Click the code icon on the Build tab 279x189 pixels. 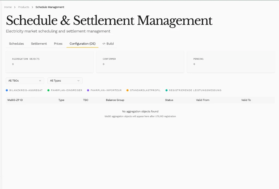tap(104, 43)
